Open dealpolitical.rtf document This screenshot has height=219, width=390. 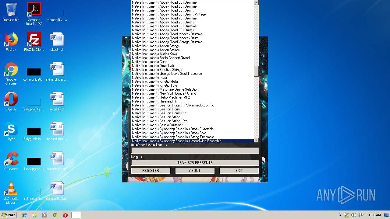pyautogui.click(x=57, y=191)
